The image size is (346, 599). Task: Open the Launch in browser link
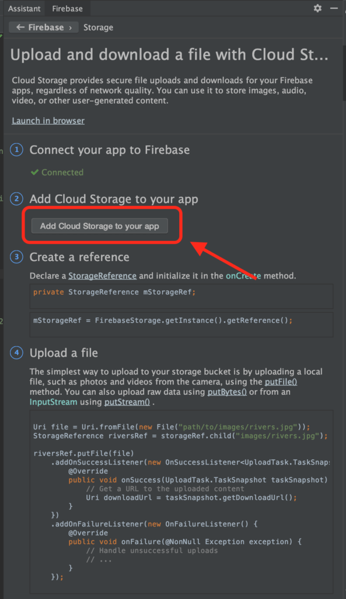48,121
